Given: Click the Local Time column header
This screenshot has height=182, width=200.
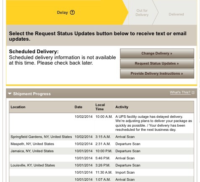Looking at the screenshot, I should 100,107.
